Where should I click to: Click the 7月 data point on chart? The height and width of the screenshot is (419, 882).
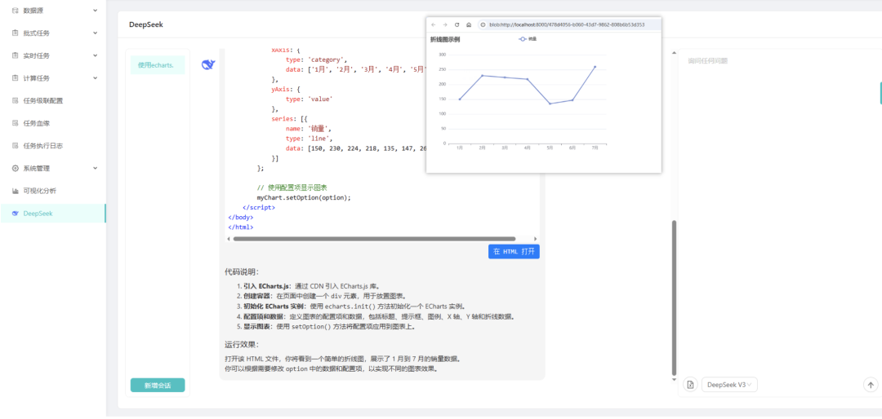(x=595, y=67)
